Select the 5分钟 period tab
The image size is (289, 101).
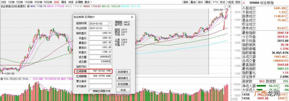[x=20, y=2]
